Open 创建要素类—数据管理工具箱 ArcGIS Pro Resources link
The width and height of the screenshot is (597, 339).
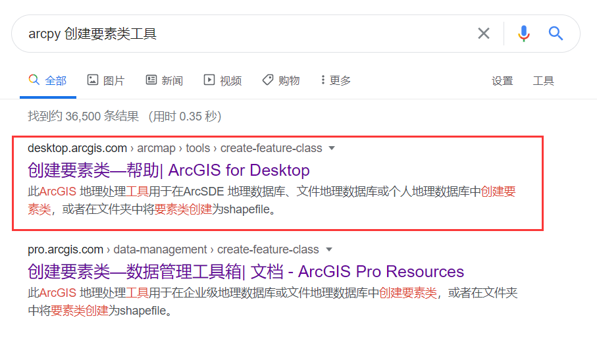pos(246,272)
